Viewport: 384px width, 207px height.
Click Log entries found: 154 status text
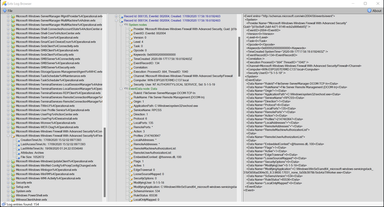[23, 204]
